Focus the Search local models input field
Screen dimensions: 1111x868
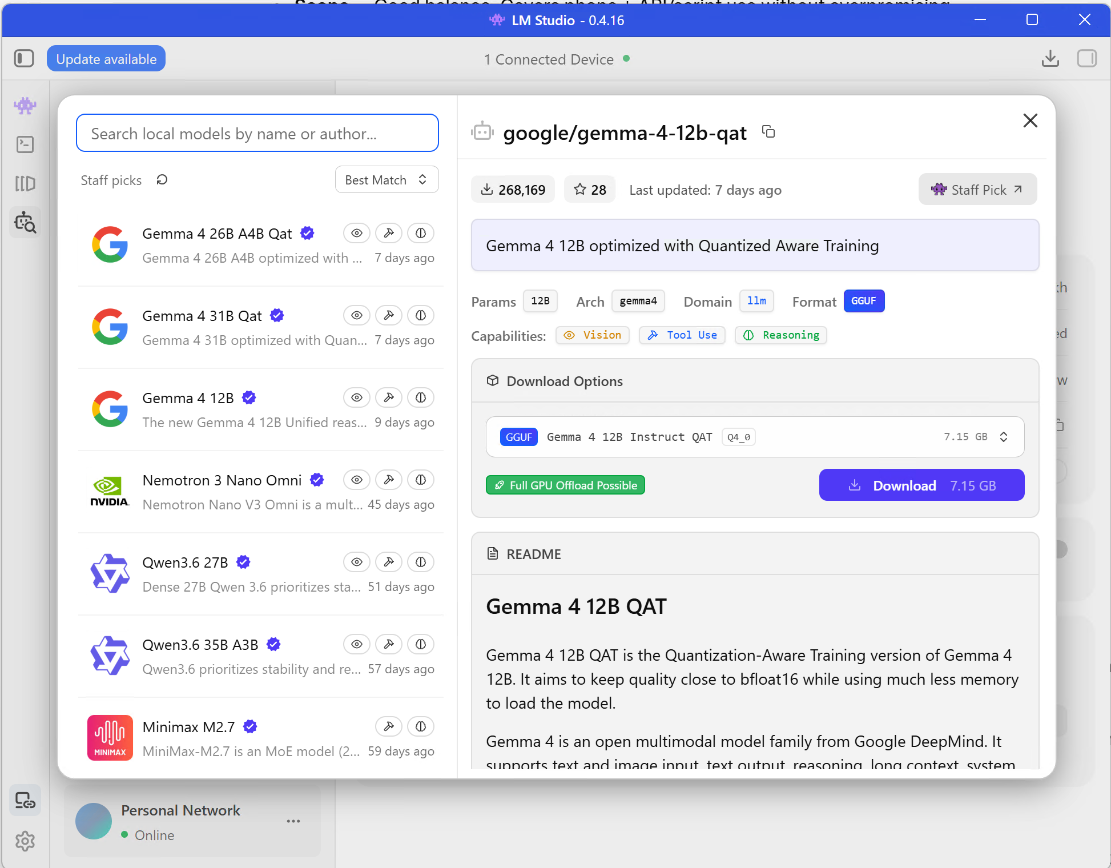coord(257,133)
